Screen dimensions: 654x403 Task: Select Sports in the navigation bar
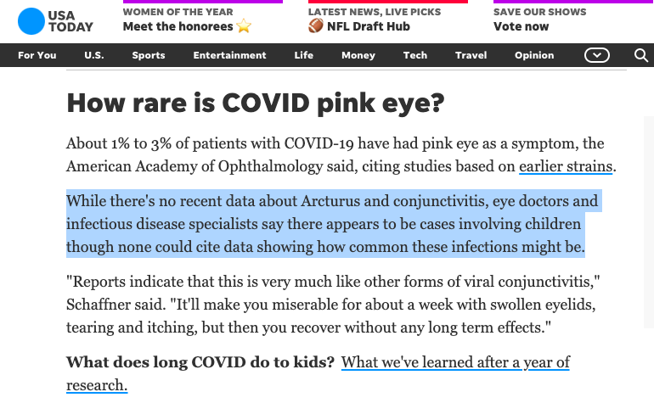[149, 55]
